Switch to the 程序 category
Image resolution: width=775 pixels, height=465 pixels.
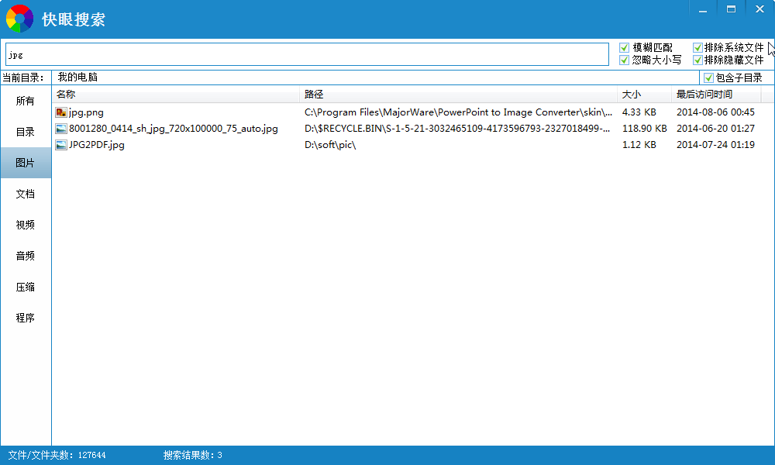coord(26,318)
